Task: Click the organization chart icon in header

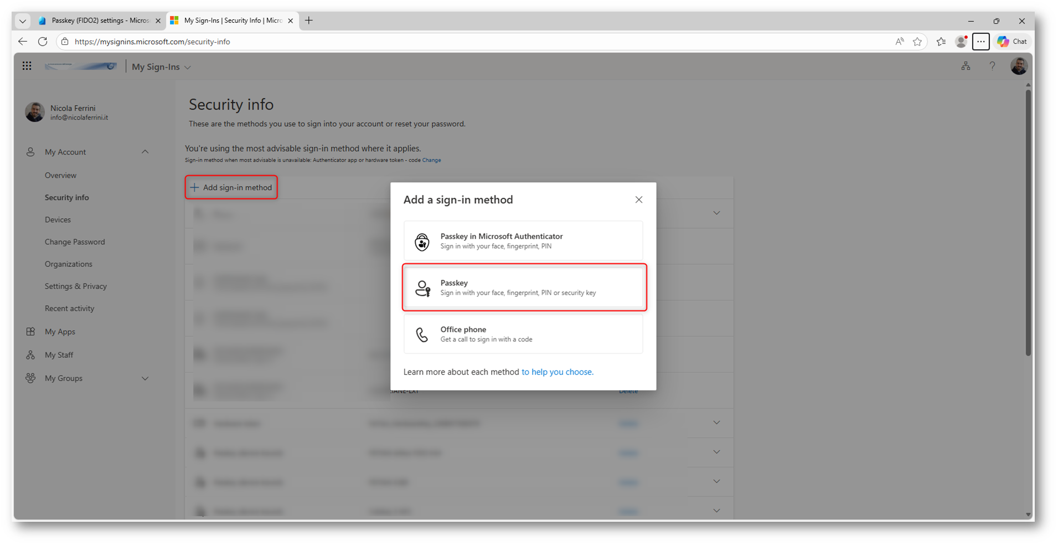Action: point(966,66)
